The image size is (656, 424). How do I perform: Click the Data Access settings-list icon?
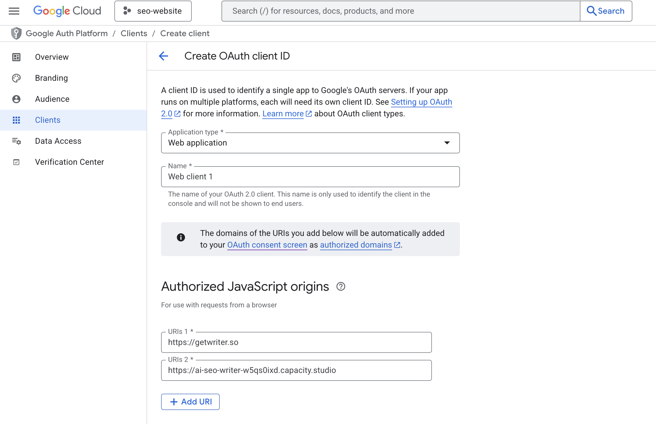click(16, 141)
